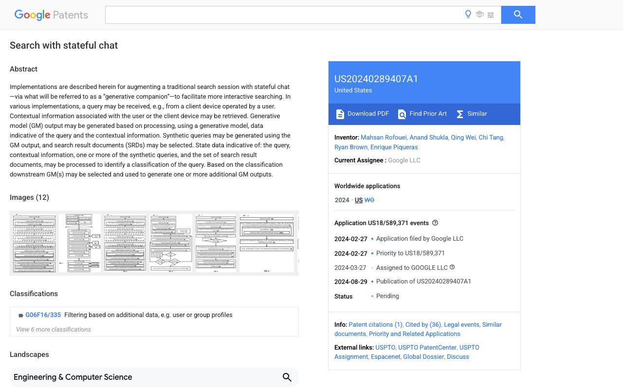Screen dimensions: 623x389
Task: Click the Google Patents logo
Action: coord(51,15)
